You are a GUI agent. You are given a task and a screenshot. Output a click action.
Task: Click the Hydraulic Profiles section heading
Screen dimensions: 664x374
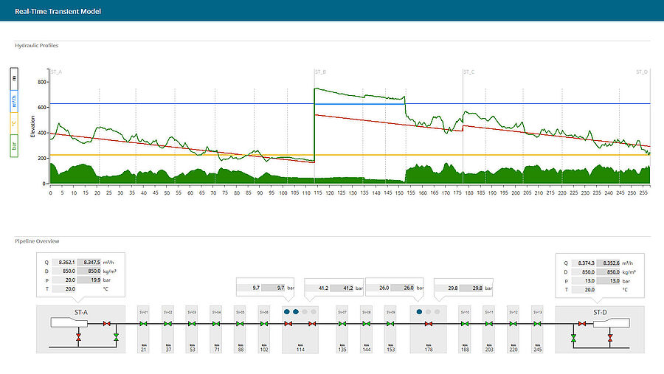pyautogui.click(x=36, y=45)
